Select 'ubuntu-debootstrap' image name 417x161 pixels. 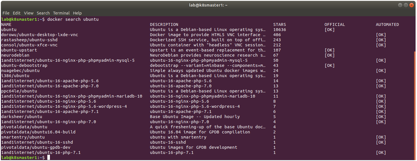click(x=24, y=65)
